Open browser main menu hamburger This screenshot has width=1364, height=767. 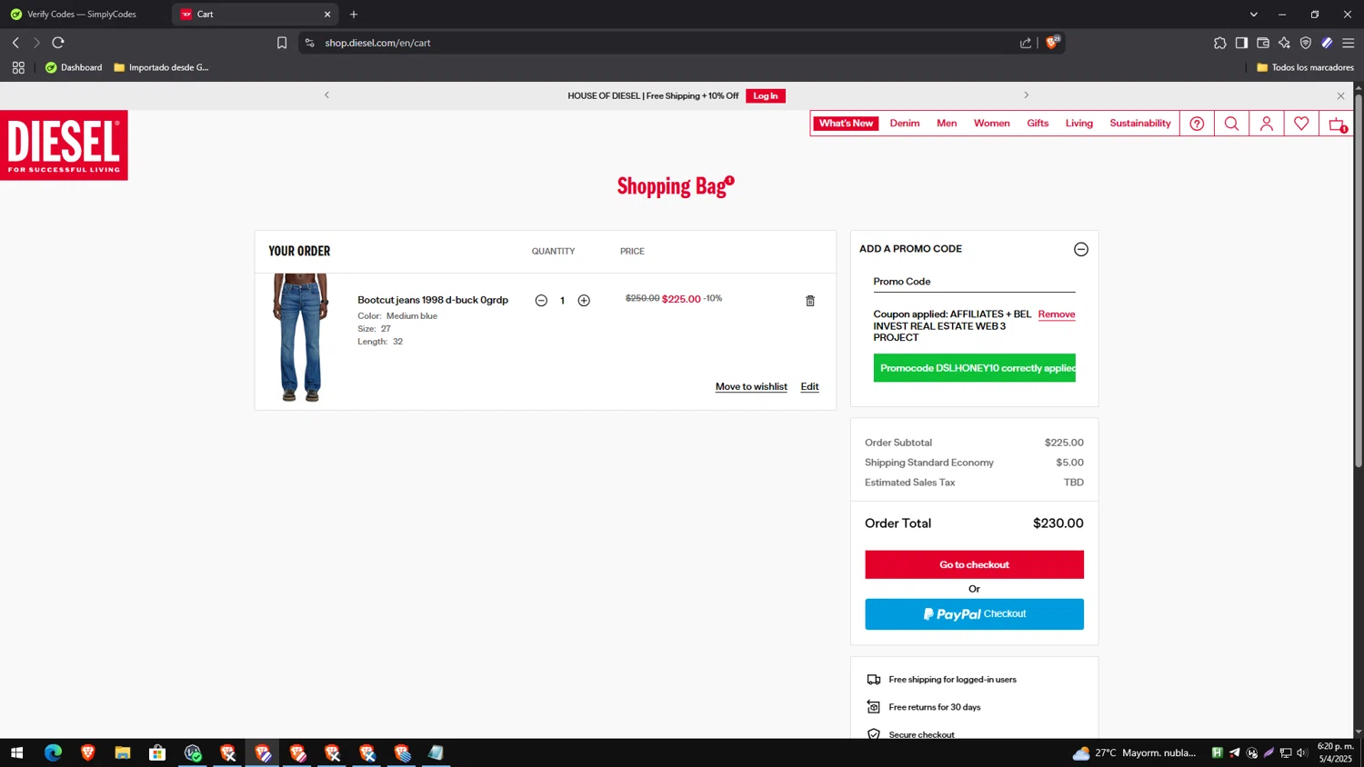1349,43
